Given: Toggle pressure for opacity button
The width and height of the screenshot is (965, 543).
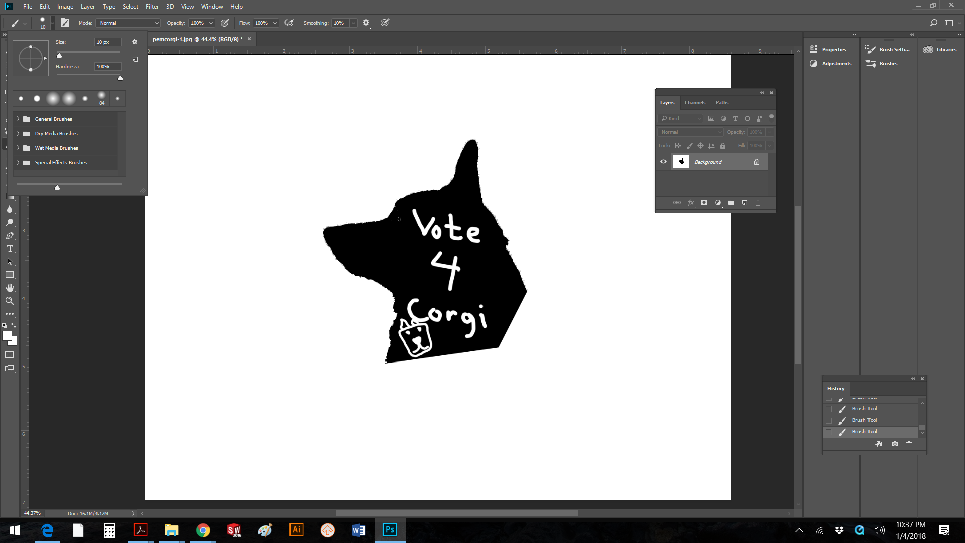Looking at the screenshot, I should [225, 23].
